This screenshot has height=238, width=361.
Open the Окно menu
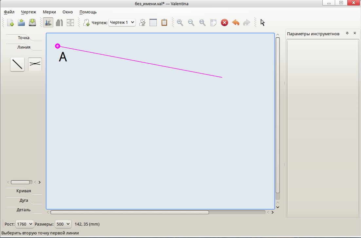(68, 12)
